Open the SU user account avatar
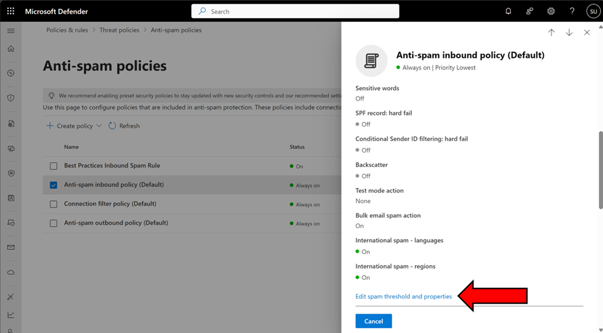This screenshot has width=603, height=333. (x=592, y=11)
